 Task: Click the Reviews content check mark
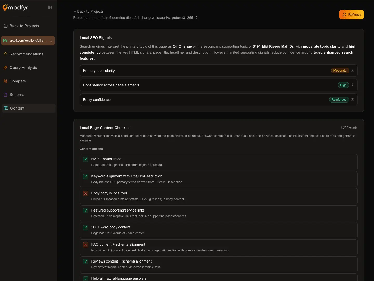pos(86,262)
